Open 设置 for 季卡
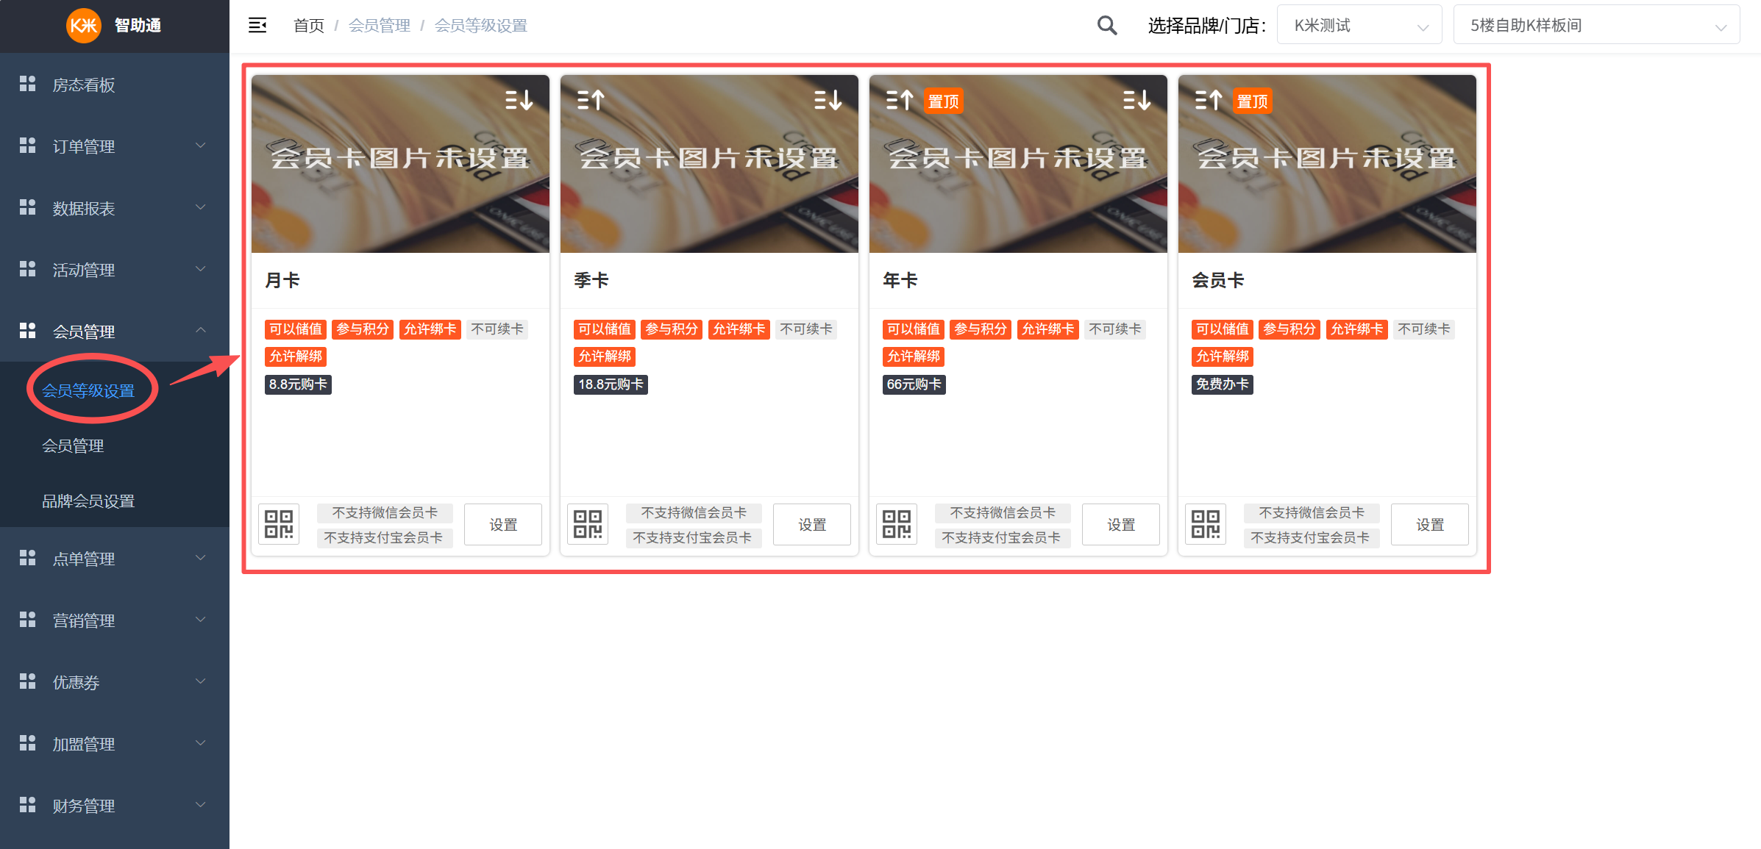The height and width of the screenshot is (849, 1761). (x=812, y=525)
